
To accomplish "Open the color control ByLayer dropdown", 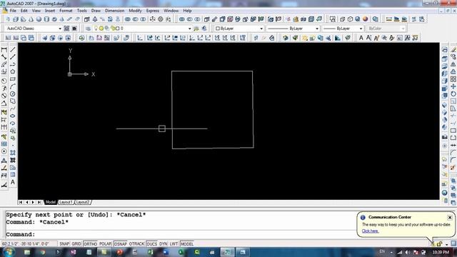I will (x=261, y=29).
